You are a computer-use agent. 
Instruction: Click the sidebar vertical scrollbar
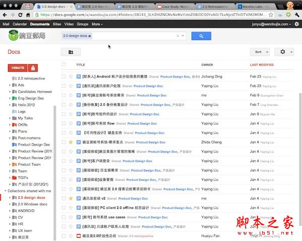tap(55, 173)
